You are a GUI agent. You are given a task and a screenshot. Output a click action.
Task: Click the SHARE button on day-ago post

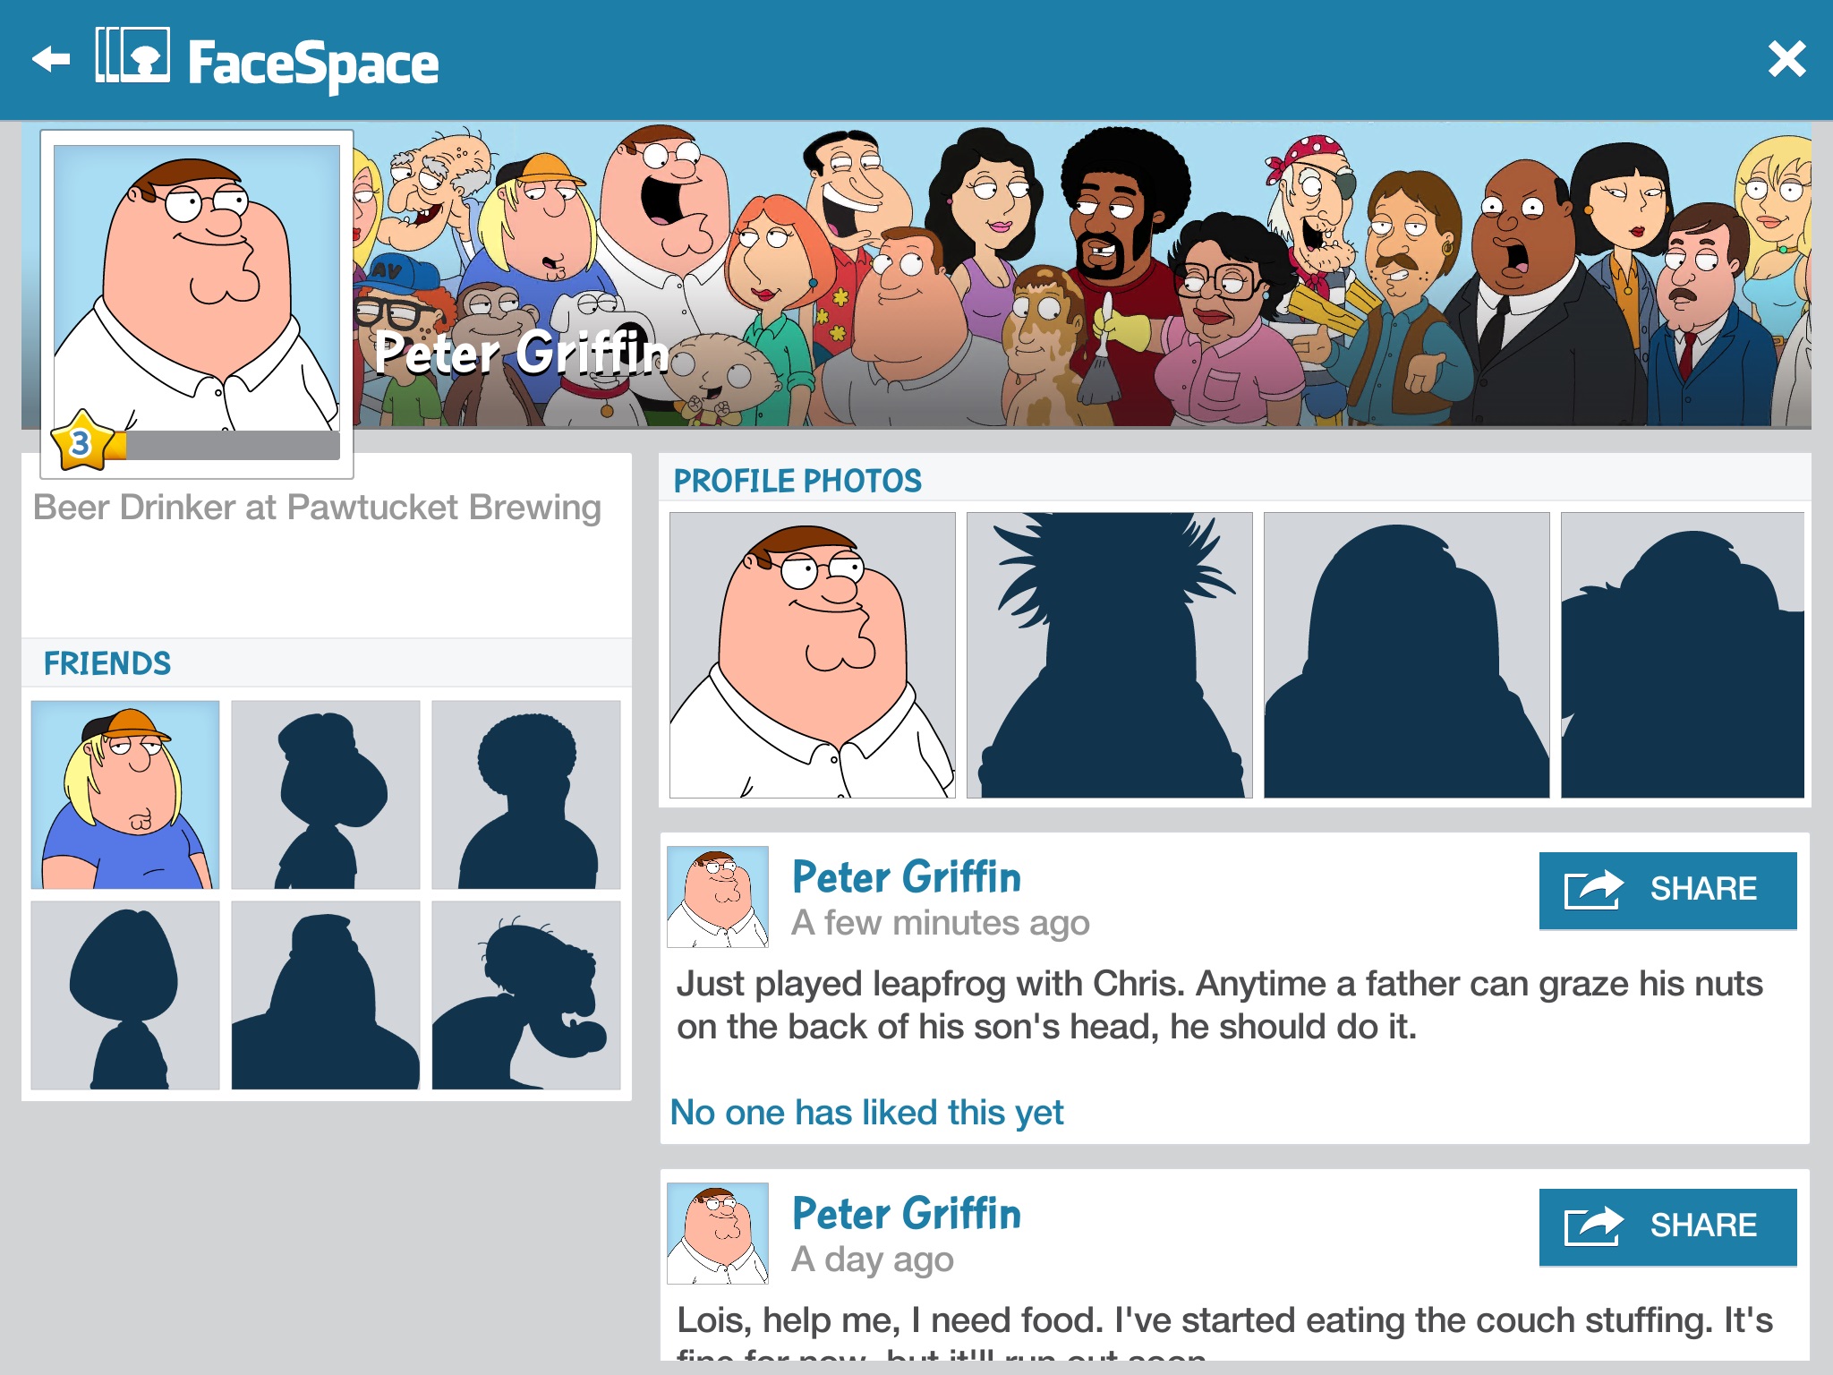coord(1668,1227)
